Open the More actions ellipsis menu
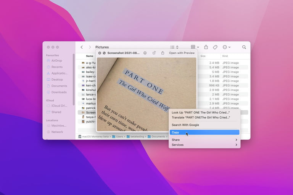The width and height of the screenshot is (293, 195). 226,47
